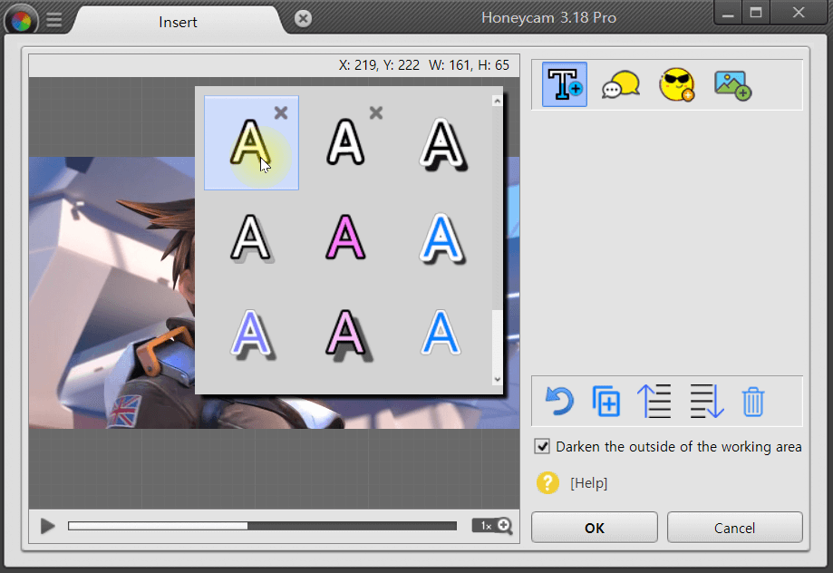Screen dimensions: 833x573
Task: Click the insert image icon
Action: point(732,84)
